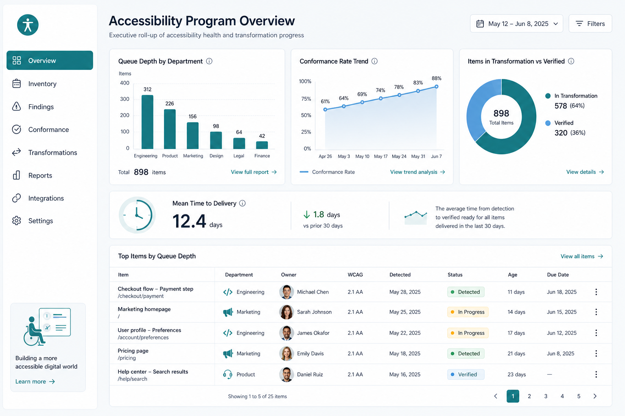This screenshot has height=416, width=625.
Task: Click Detected status for Checkout flow
Action: click(x=465, y=292)
